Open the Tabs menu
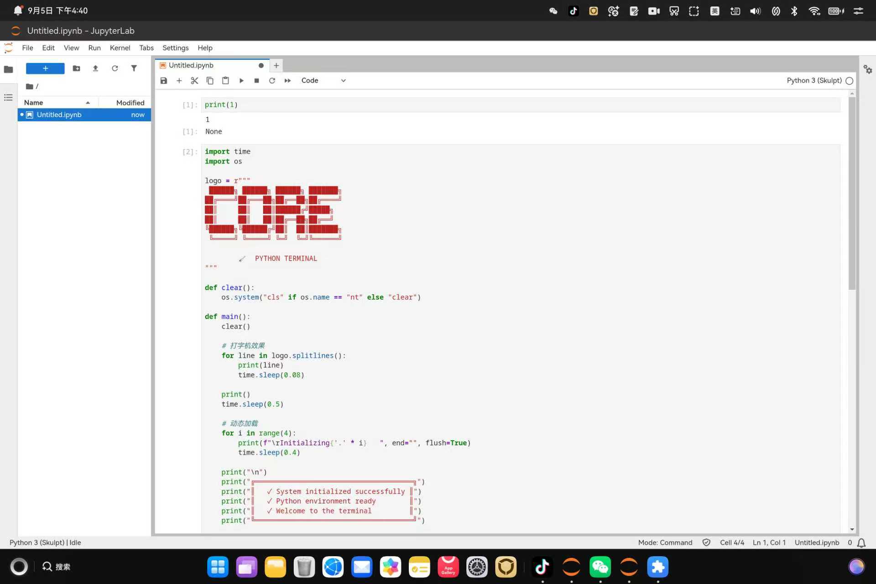The image size is (876, 584). pos(146,48)
